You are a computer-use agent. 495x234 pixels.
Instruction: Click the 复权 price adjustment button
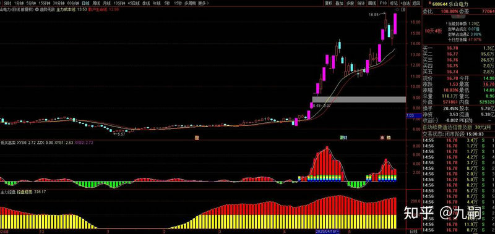coord(329,3)
